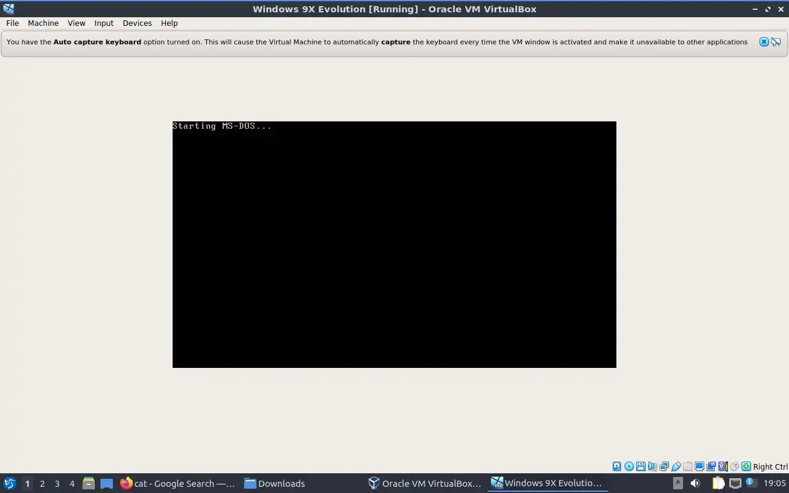Dismiss the auto capture keyboard notification
This screenshot has height=493, width=789.
coord(764,42)
